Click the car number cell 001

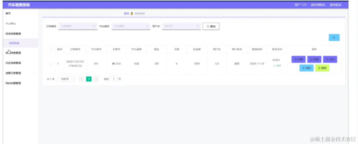(96, 64)
